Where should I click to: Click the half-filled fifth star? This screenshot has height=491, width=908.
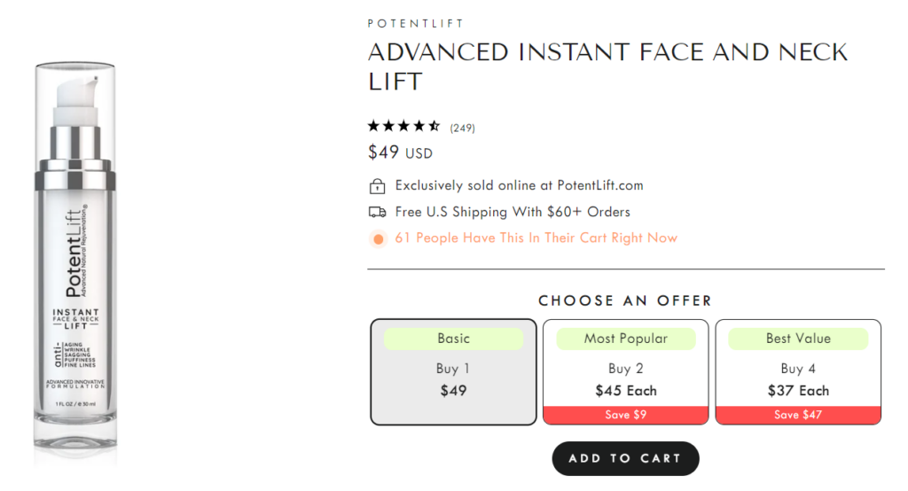click(x=434, y=126)
